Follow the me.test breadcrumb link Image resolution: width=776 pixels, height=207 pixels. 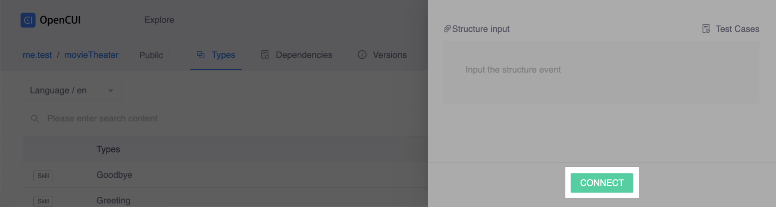coord(37,55)
